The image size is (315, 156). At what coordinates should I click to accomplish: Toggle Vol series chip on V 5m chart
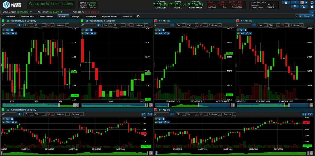pos(159,33)
